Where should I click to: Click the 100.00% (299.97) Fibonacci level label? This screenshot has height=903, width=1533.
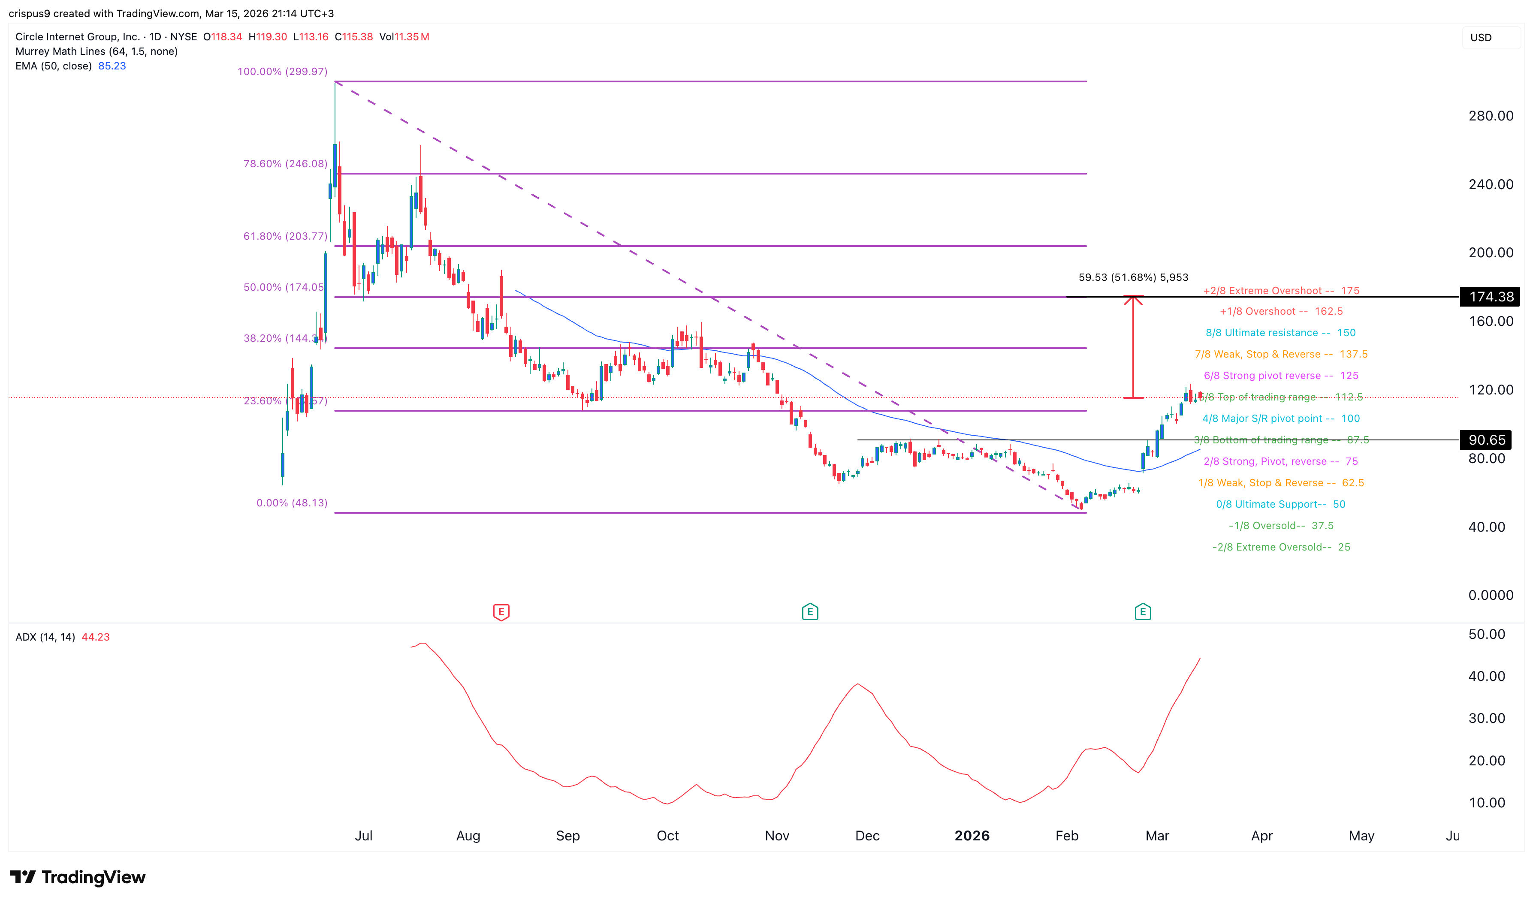(282, 72)
